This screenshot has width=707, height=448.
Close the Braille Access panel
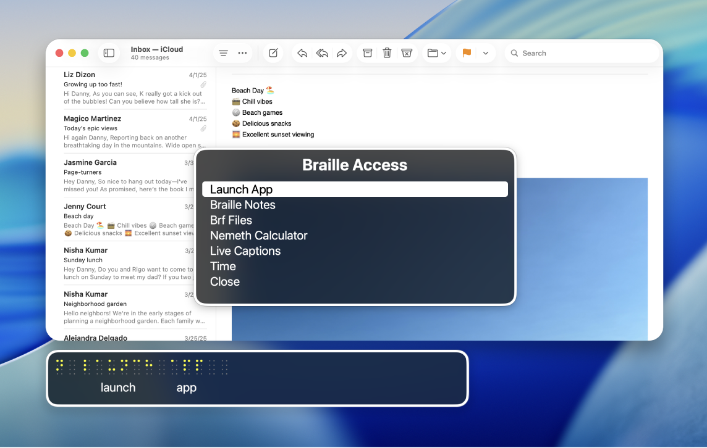(224, 281)
